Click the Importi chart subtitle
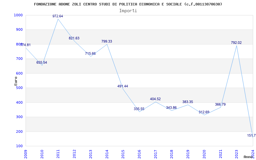 point(128,11)
